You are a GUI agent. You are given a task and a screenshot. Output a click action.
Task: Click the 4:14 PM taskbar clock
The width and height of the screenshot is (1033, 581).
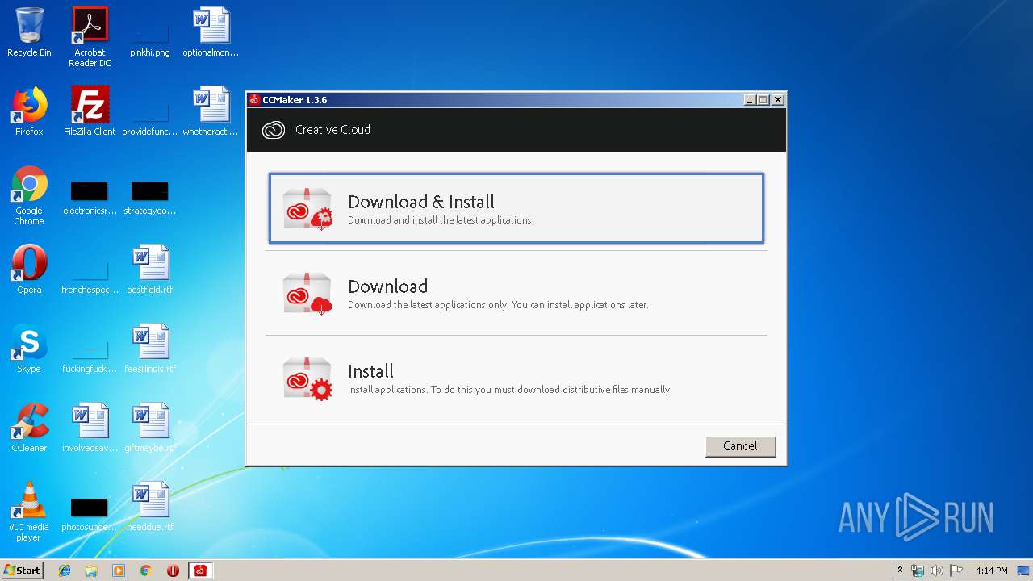pyautogui.click(x=991, y=571)
